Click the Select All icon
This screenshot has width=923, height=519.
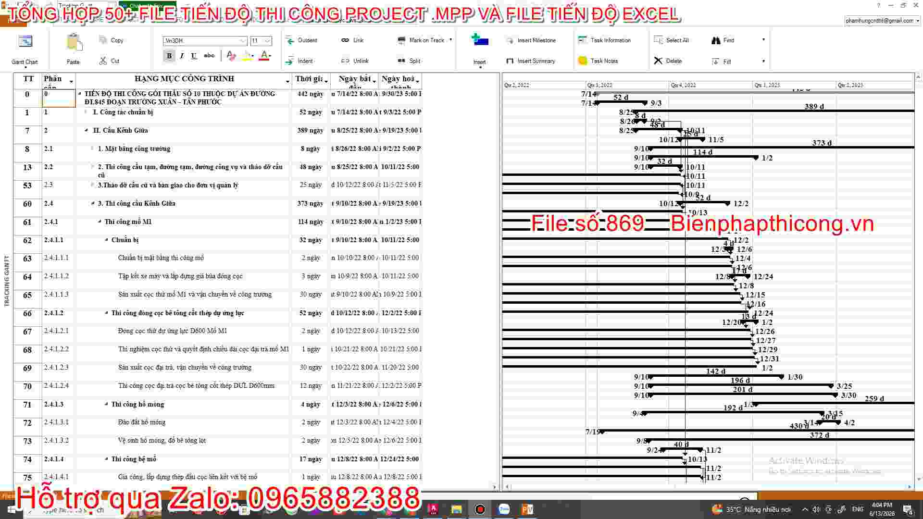(658, 40)
